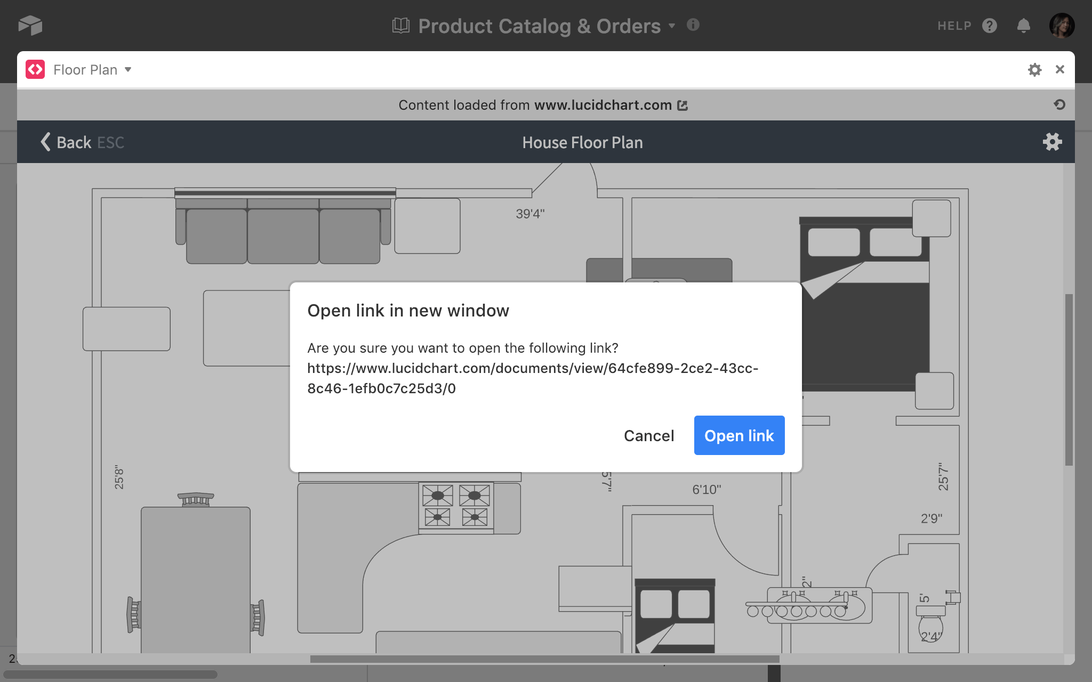Click the Product Catalog & Orders base title
The width and height of the screenshot is (1092, 682).
(x=539, y=26)
